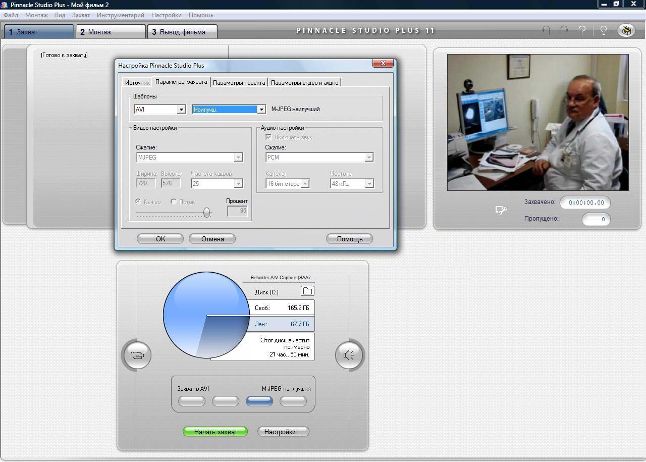The width and height of the screenshot is (646, 462).
Task: Select the first capture quality preset button
Action: point(192,401)
